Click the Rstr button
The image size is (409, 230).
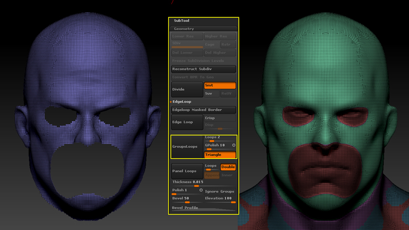point(228,44)
